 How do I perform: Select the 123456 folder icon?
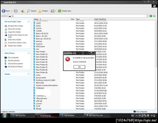(34, 31)
